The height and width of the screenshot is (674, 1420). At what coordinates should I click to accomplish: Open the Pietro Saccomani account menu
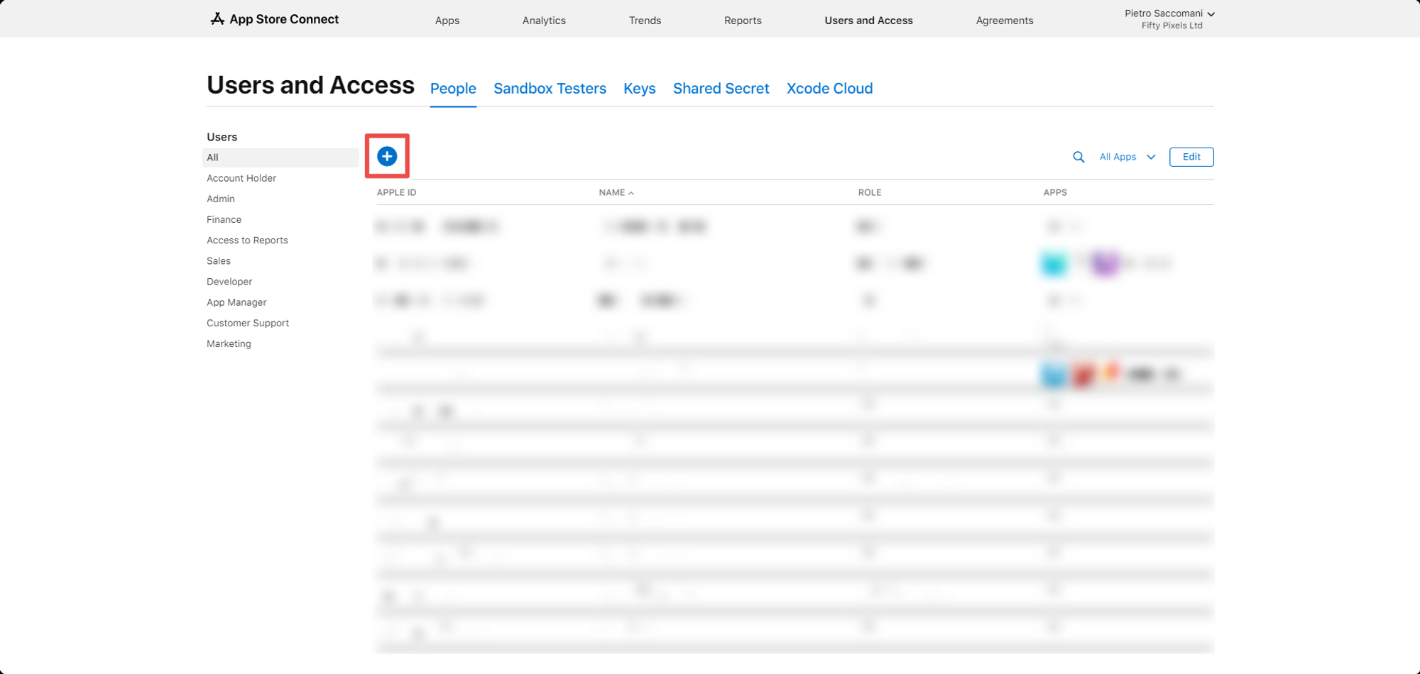tap(1169, 19)
